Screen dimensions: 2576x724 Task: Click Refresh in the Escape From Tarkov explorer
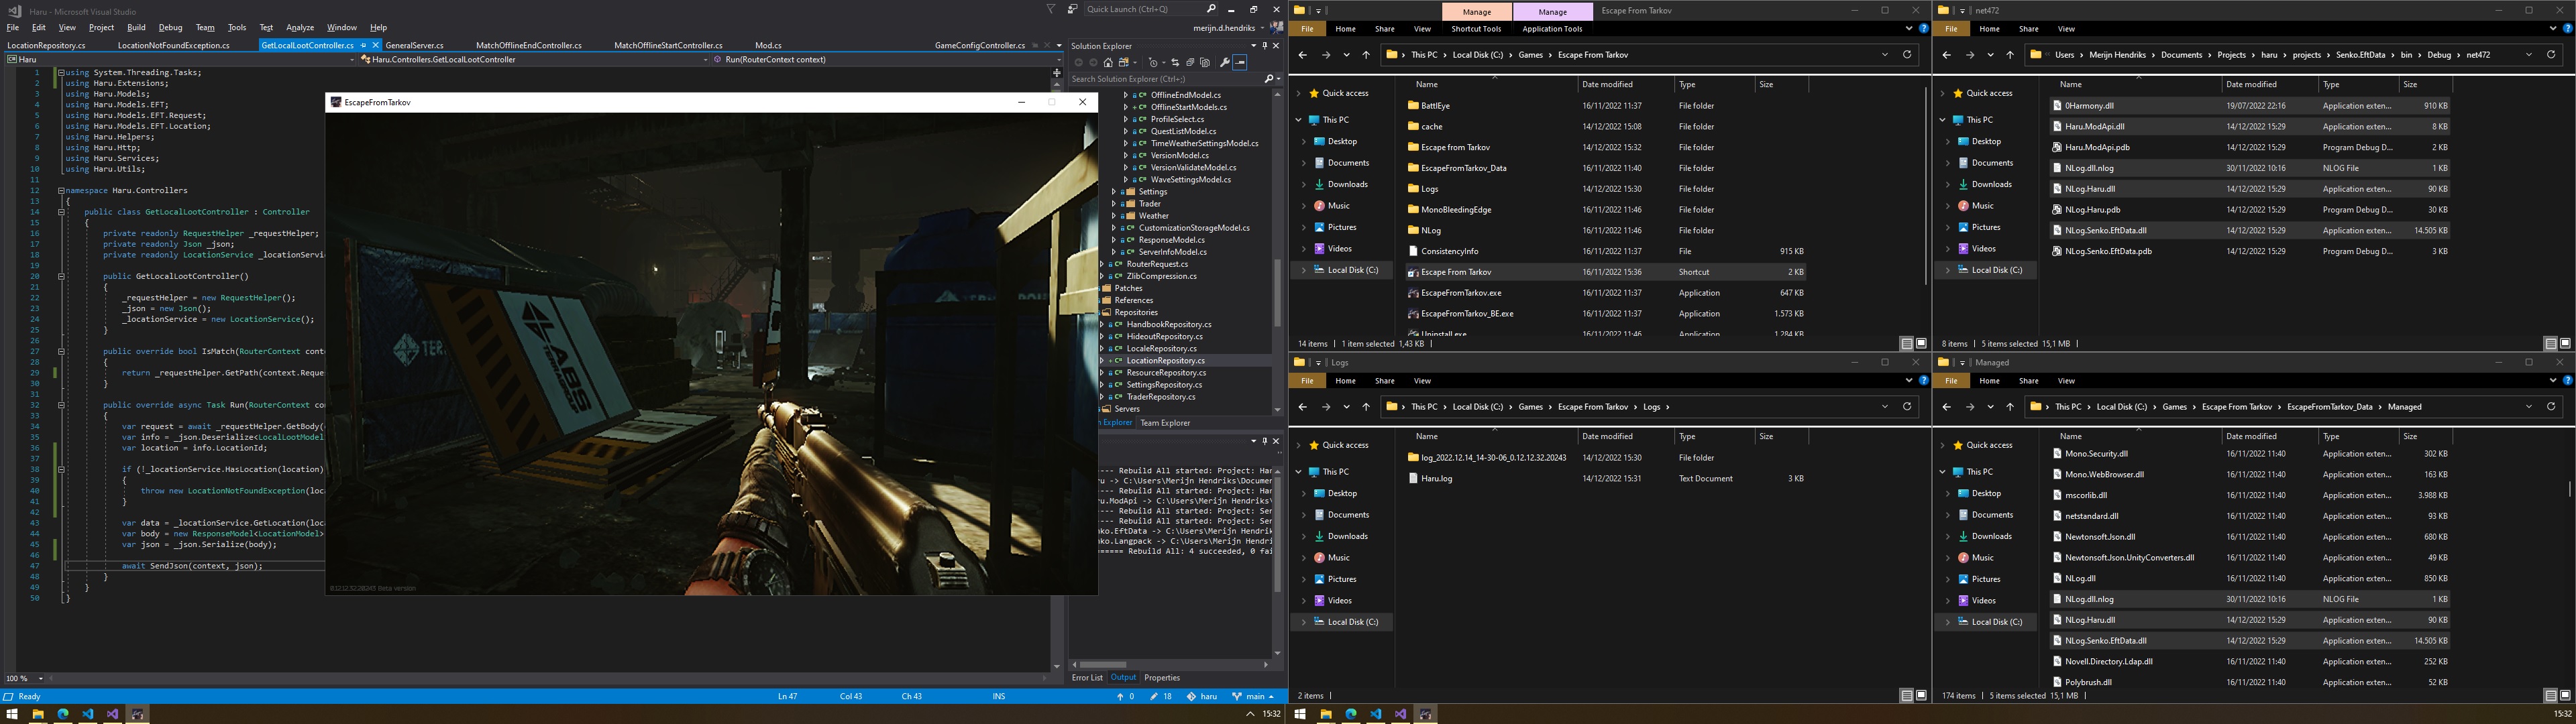tap(1907, 55)
